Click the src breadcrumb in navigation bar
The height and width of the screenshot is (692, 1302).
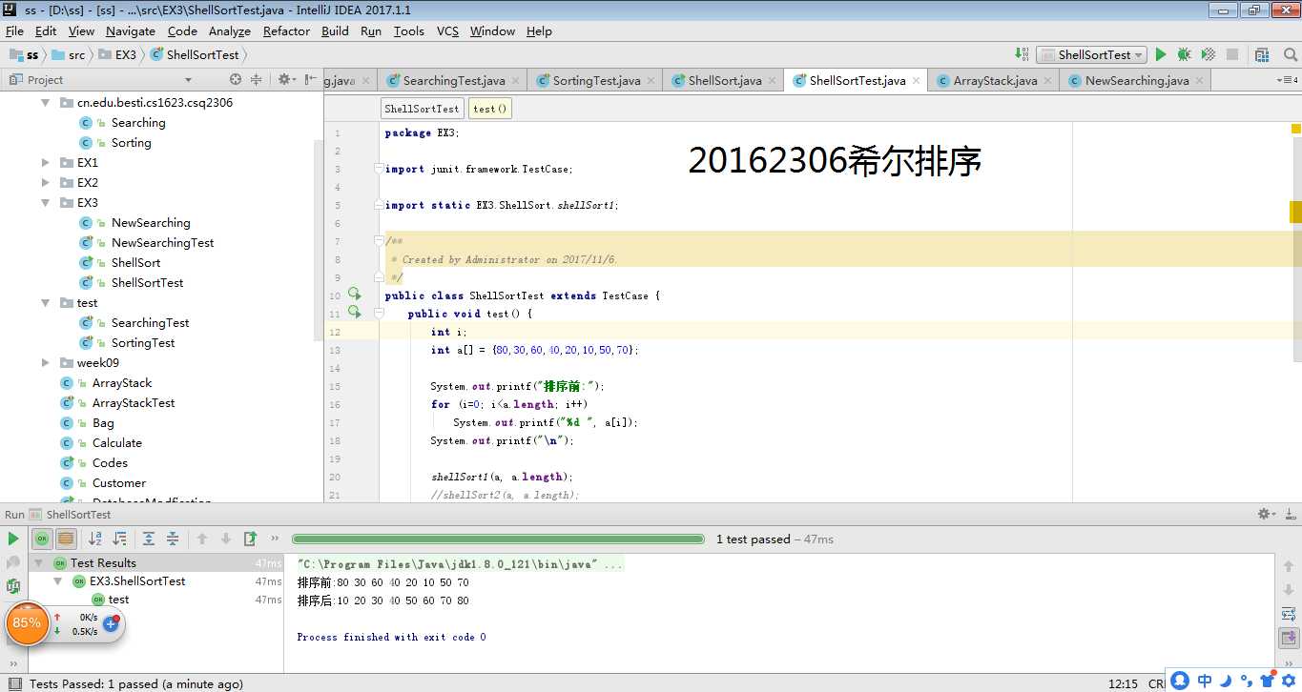[x=68, y=55]
